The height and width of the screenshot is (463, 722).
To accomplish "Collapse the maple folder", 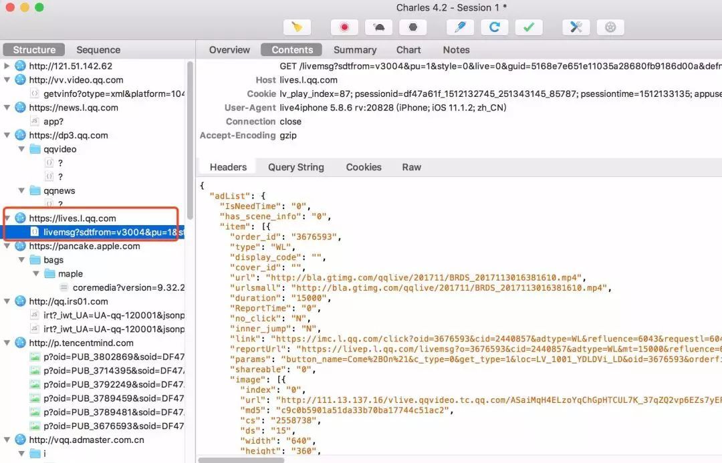I will 36,274.
